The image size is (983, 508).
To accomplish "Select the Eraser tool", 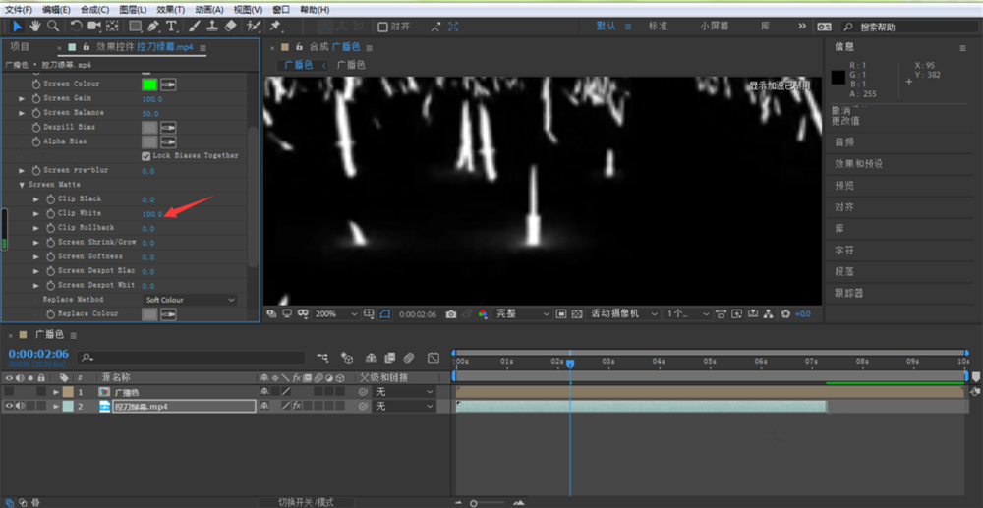I will coord(231,26).
